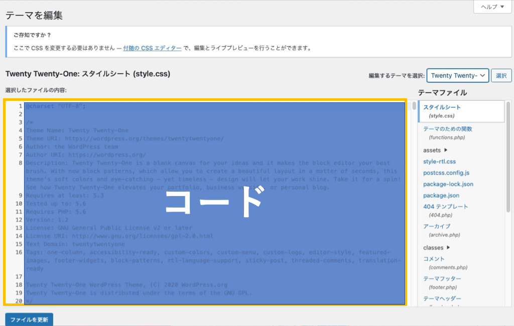Click the '@charset "UTF-8";' first line
This screenshot has height=326, width=514.
click(x=56, y=106)
